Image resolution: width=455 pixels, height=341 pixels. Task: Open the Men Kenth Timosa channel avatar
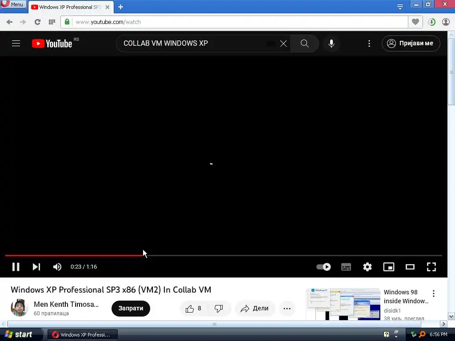click(20, 308)
